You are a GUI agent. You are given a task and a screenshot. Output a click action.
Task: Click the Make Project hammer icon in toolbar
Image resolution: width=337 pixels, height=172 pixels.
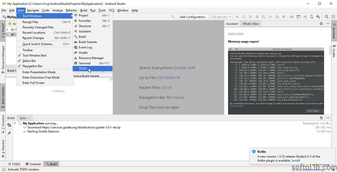pyautogui.click(x=173, y=17)
